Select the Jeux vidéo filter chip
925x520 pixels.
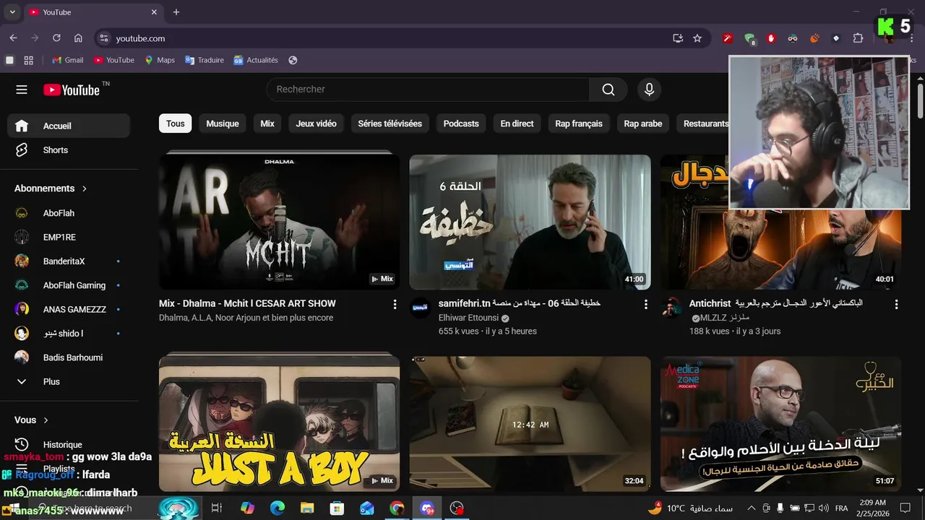316,123
